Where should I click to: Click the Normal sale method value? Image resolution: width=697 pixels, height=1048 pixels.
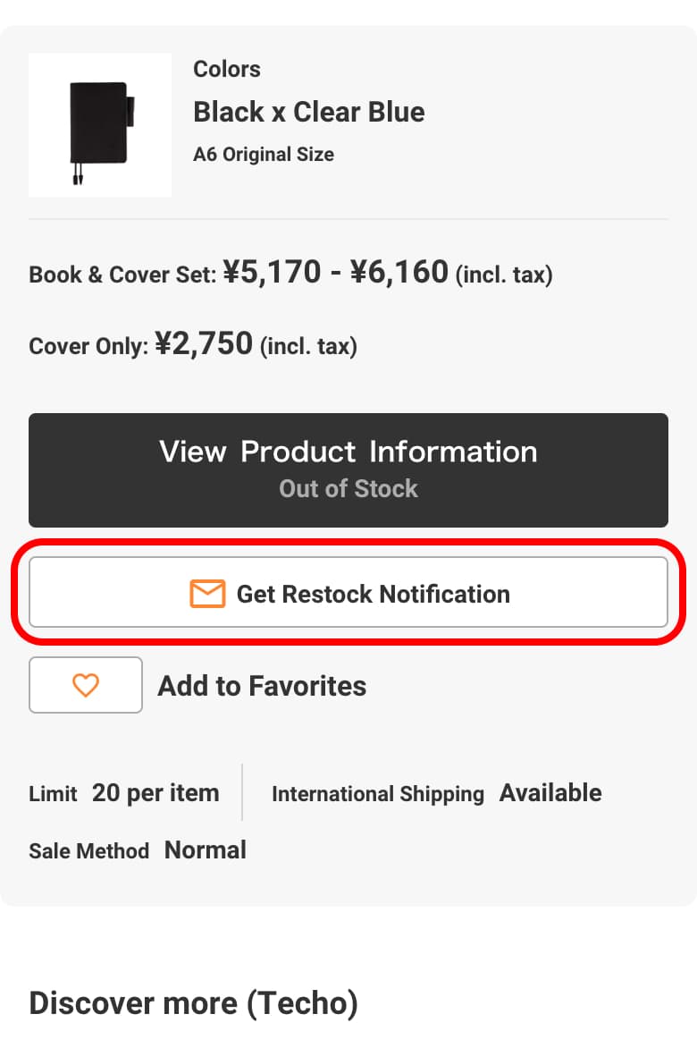coord(206,849)
